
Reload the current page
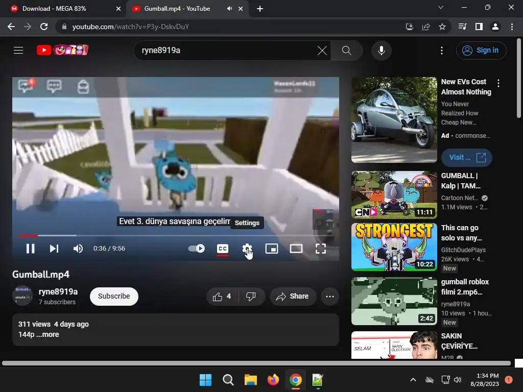44,27
